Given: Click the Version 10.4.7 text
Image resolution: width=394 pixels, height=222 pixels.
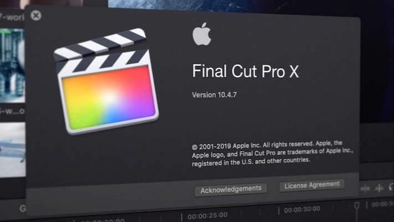Looking at the screenshot, I should (x=214, y=95).
